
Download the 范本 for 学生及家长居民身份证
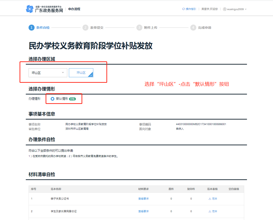213,211
